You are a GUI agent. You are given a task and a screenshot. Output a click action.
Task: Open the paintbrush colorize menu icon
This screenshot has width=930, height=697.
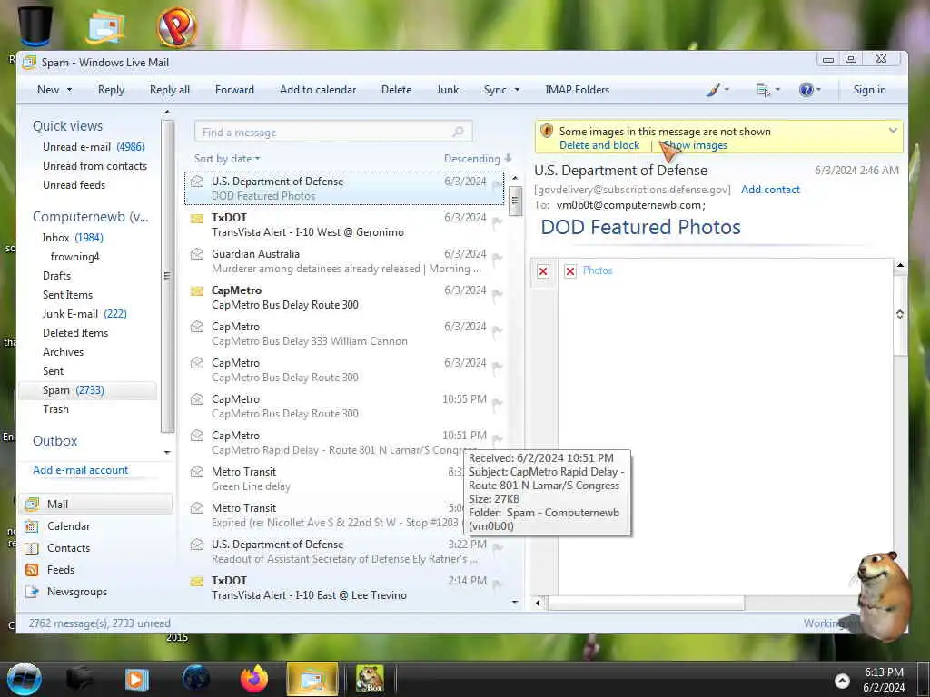tap(714, 90)
